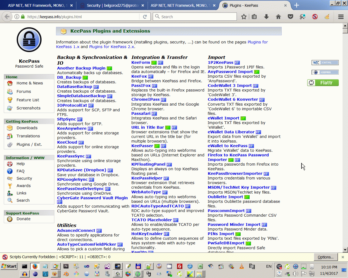Open the KeeForm plugin link
348x278 pixels.
pyautogui.click(x=141, y=62)
